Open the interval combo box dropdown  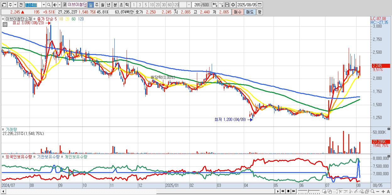tap(189, 5)
